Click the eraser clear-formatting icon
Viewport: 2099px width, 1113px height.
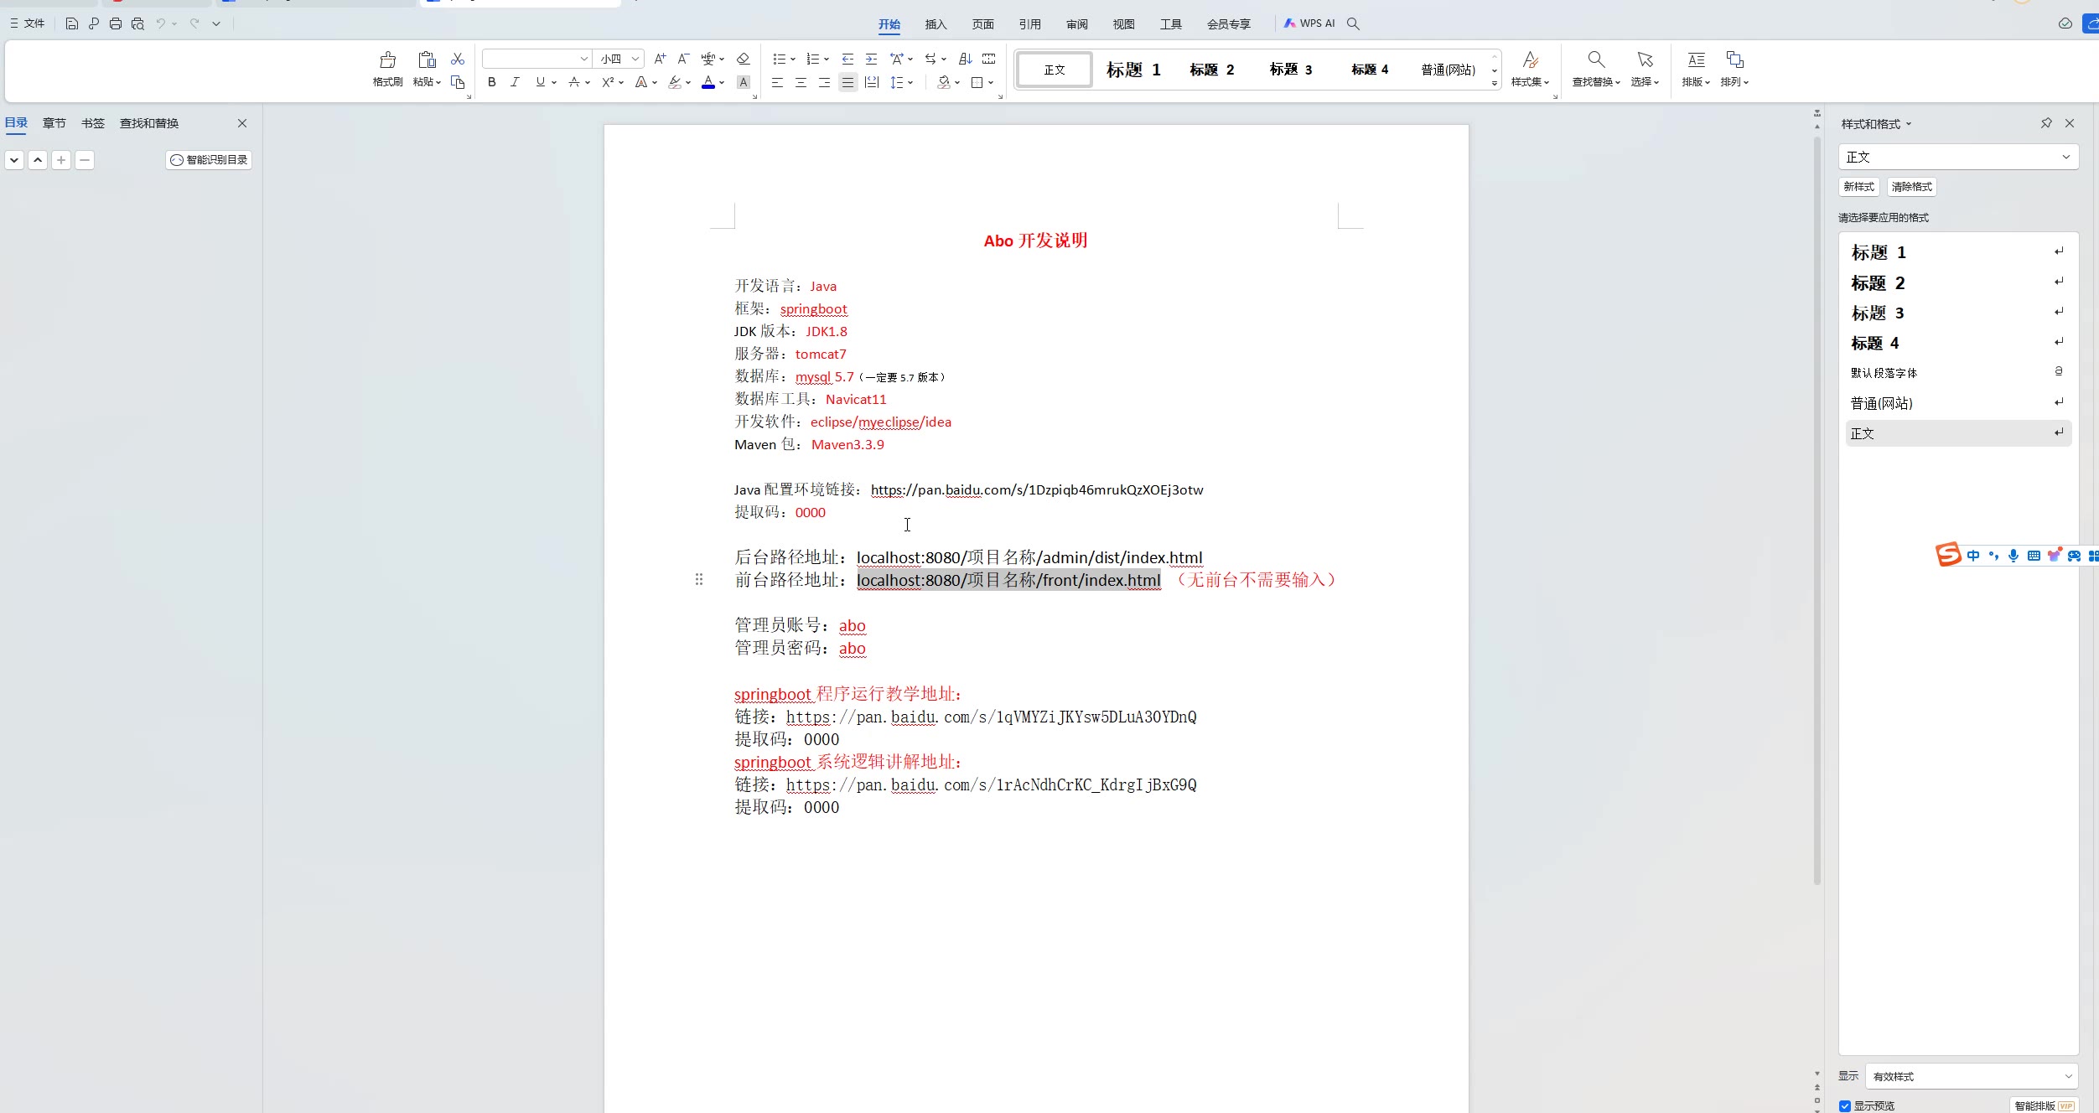pos(743,59)
